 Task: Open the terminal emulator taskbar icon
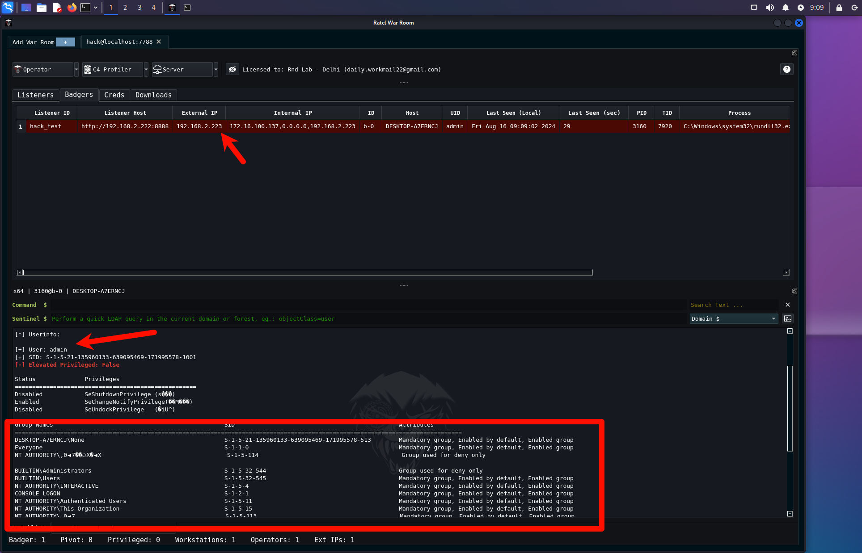pyautogui.click(x=85, y=8)
